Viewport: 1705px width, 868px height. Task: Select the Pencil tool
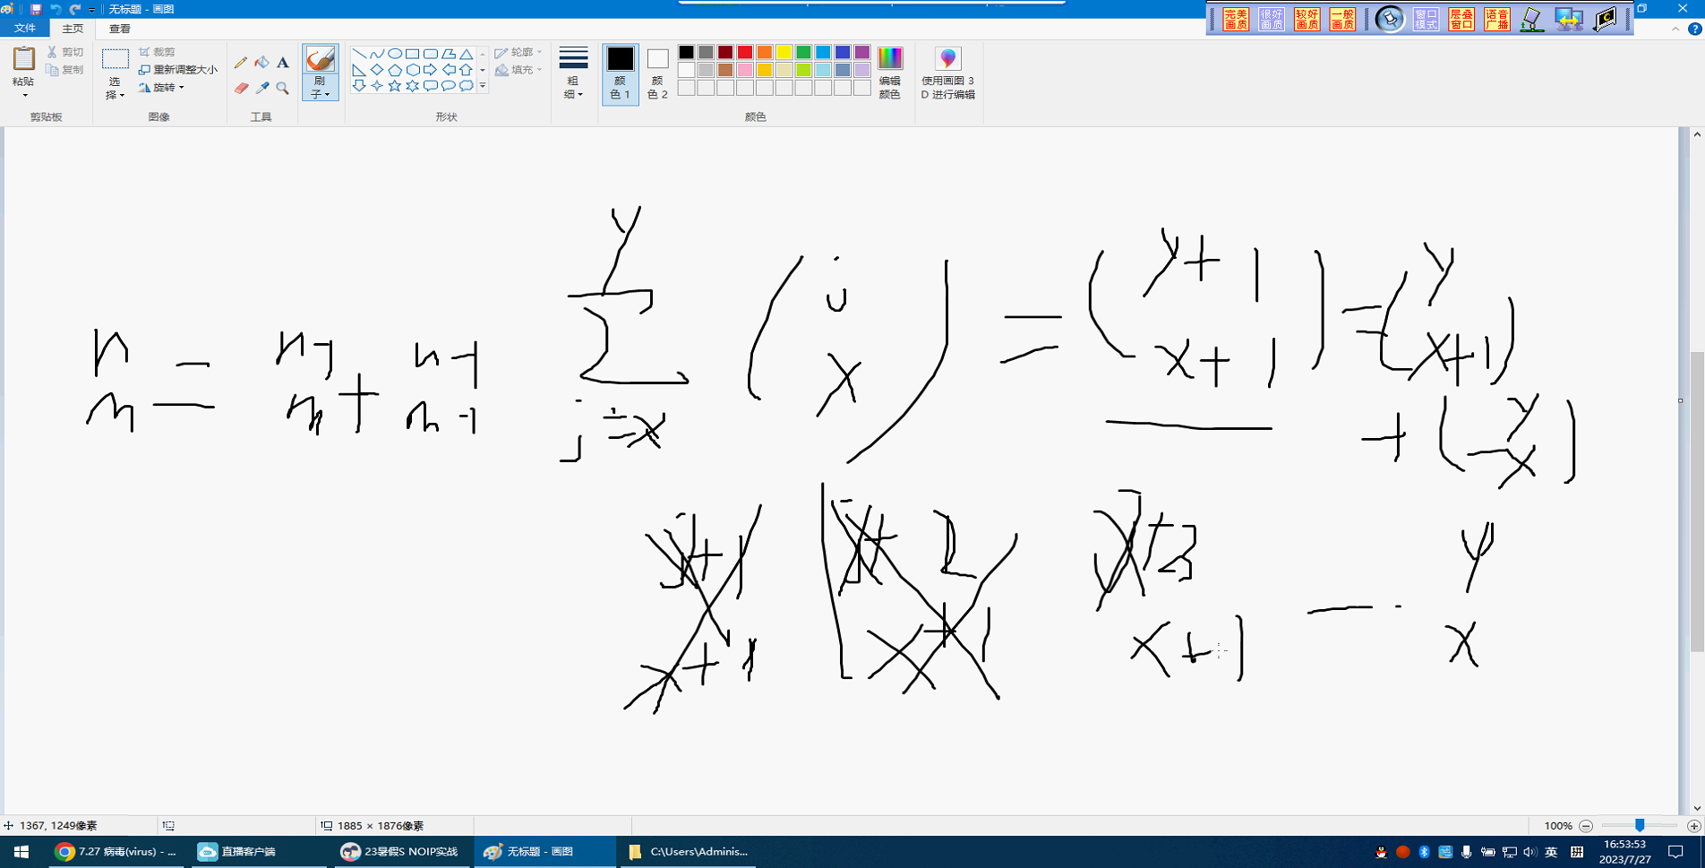pyautogui.click(x=241, y=63)
